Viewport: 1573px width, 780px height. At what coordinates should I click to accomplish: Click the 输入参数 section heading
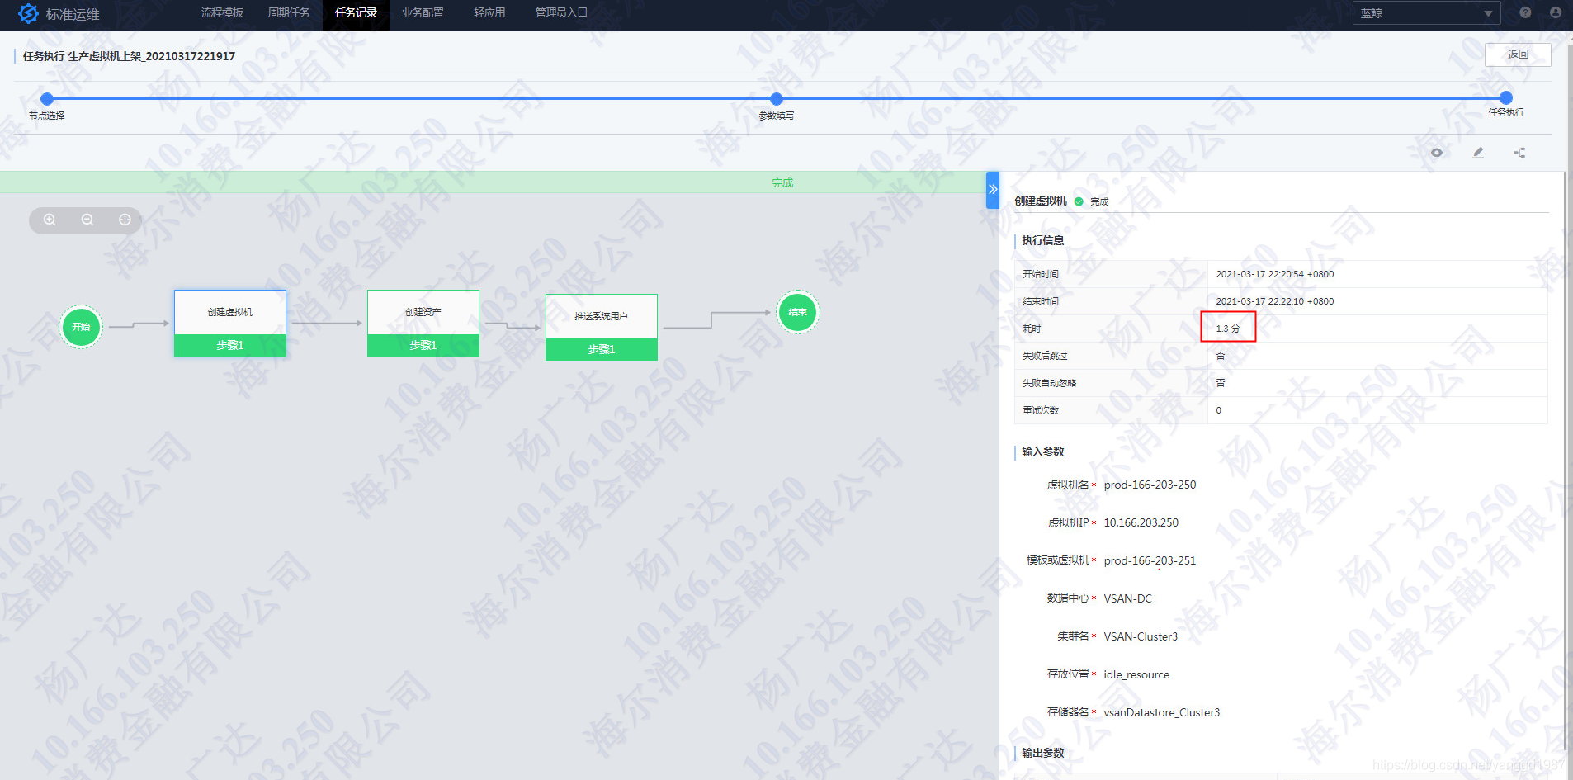(1043, 451)
